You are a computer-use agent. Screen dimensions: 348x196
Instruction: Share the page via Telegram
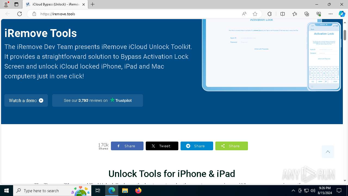pos(197,146)
